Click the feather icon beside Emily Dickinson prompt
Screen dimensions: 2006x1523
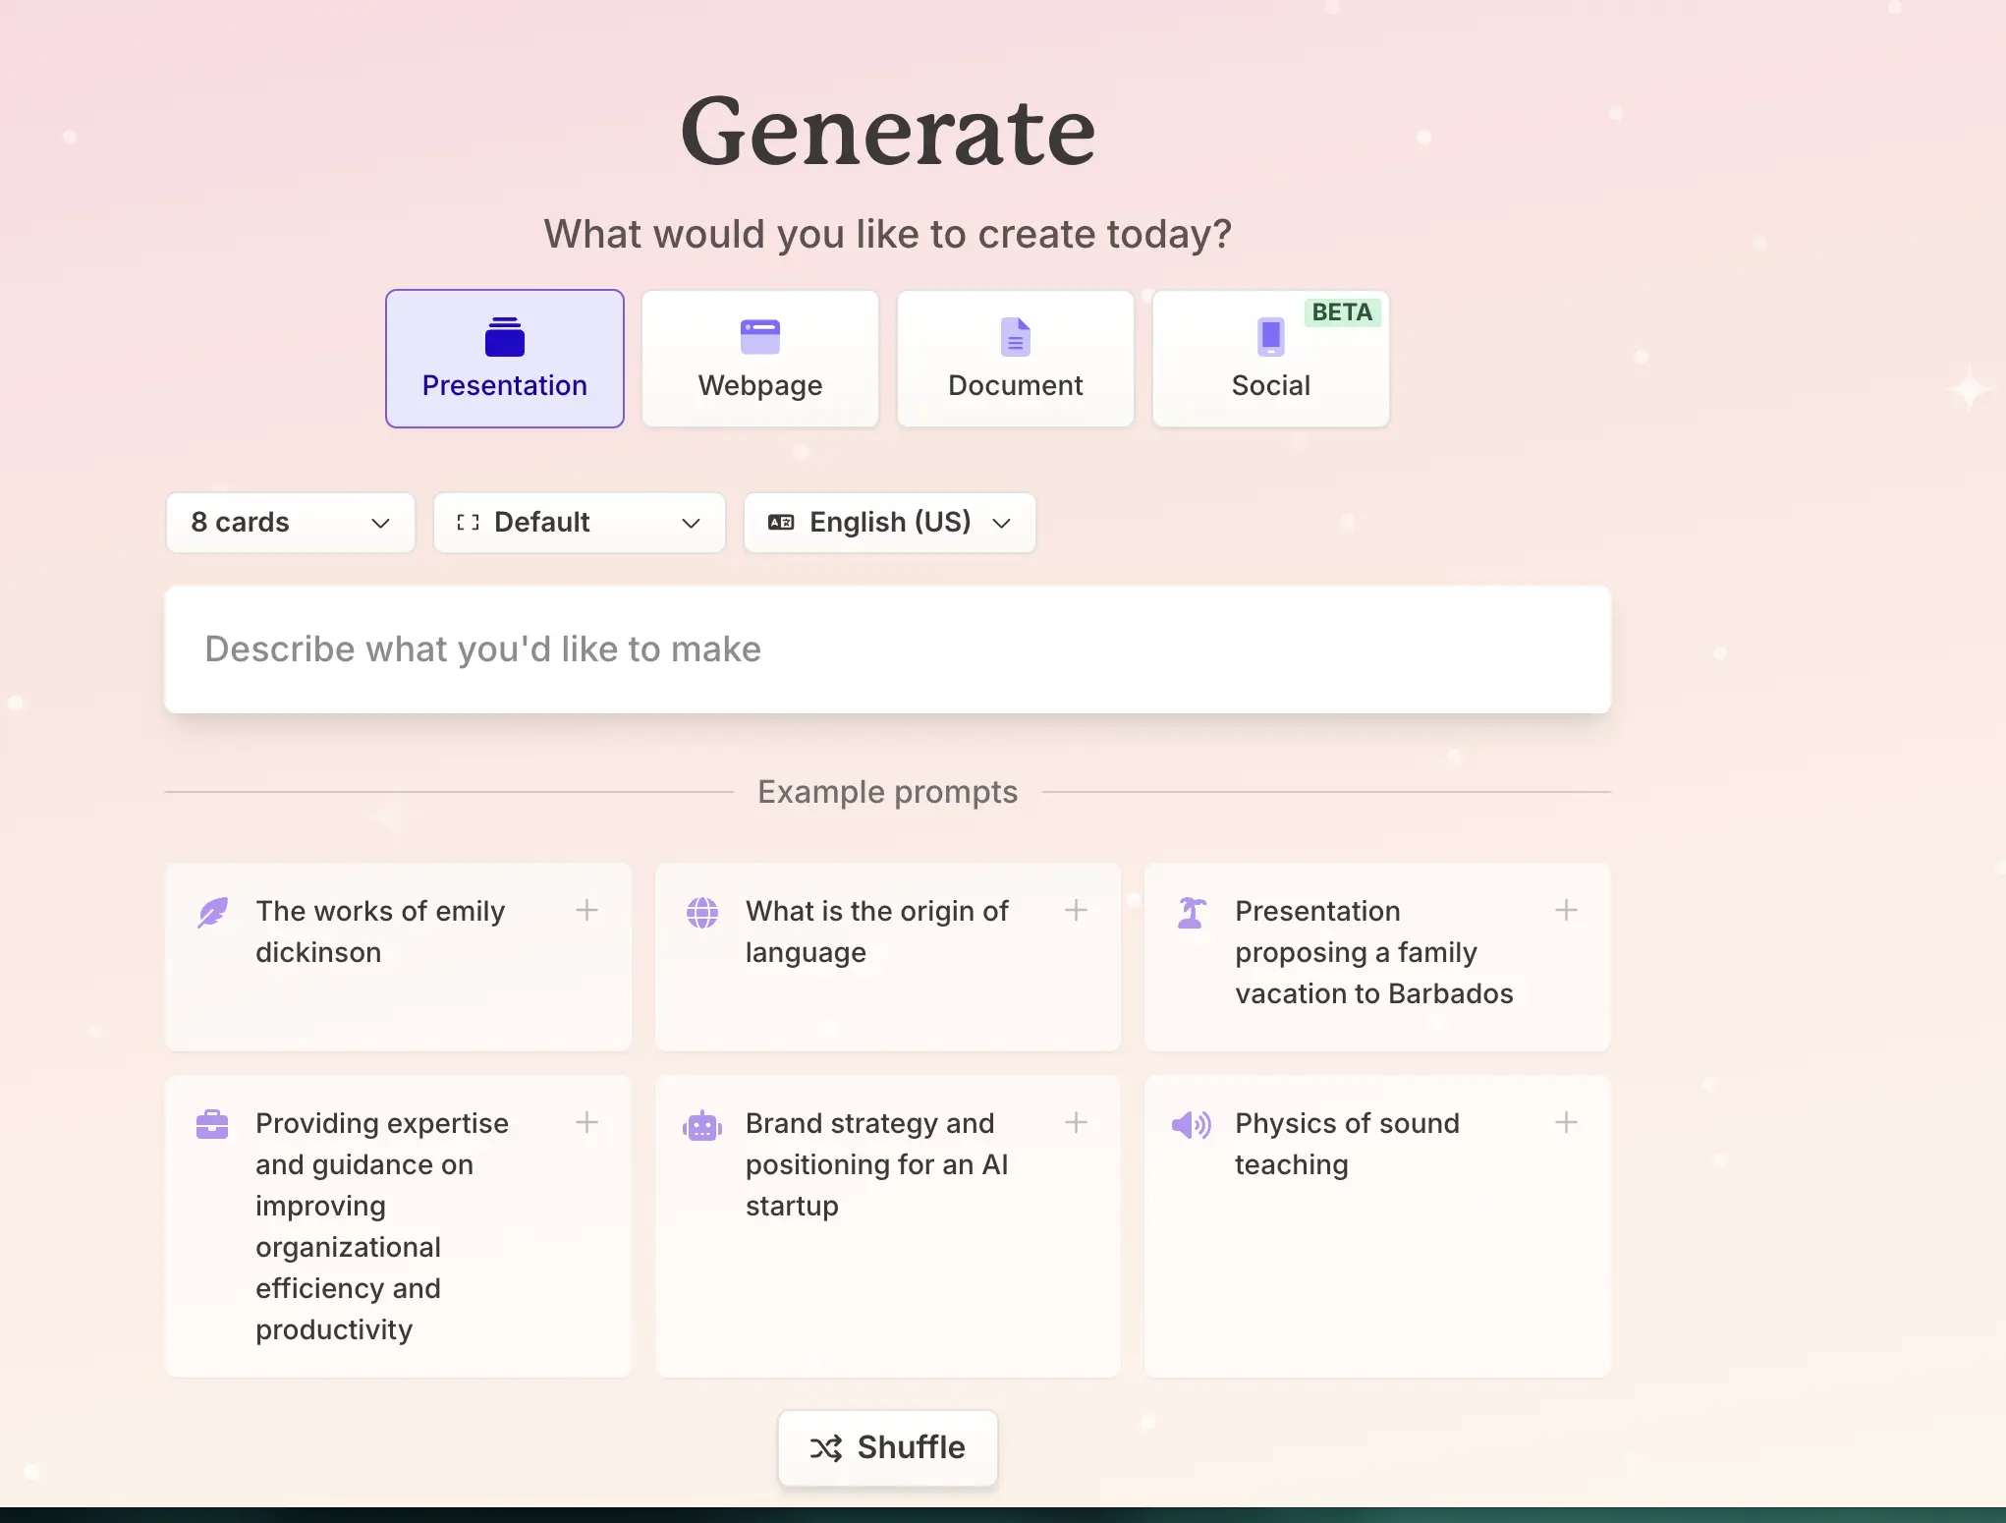point(212,912)
